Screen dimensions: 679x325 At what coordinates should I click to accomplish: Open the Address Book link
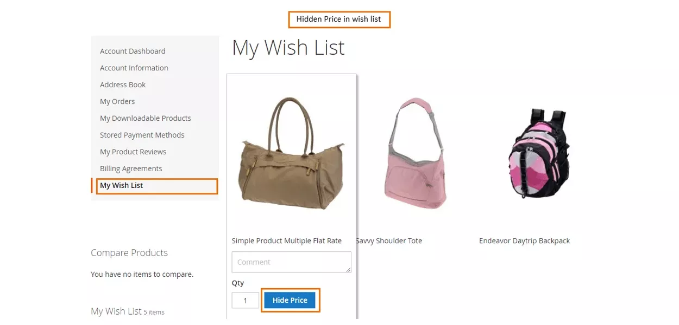123,84
